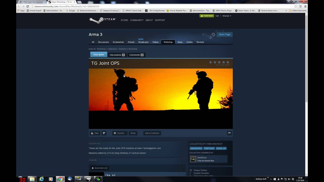
Task: Open the Broadcasts hub tab
Action: (143, 42)
